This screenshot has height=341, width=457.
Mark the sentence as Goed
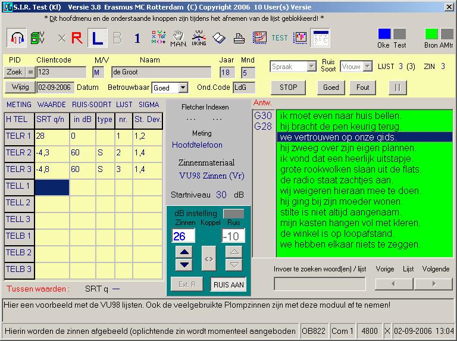[x=331, y=87]
